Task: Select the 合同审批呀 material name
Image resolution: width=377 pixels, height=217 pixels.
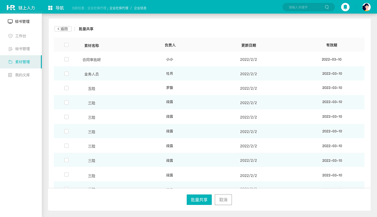Action: (92, 60)
